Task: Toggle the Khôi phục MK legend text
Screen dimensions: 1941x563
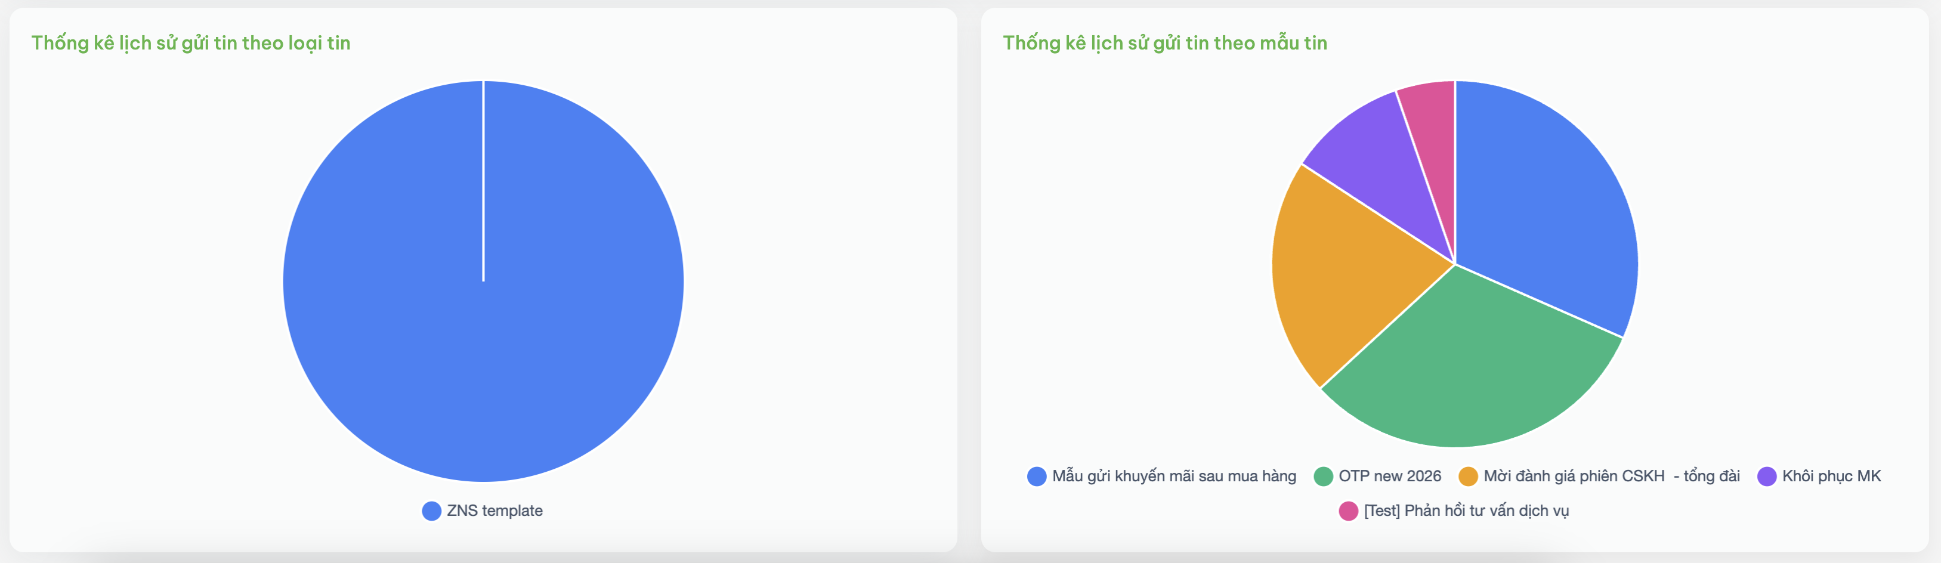Action: (x=1832, y=477)
